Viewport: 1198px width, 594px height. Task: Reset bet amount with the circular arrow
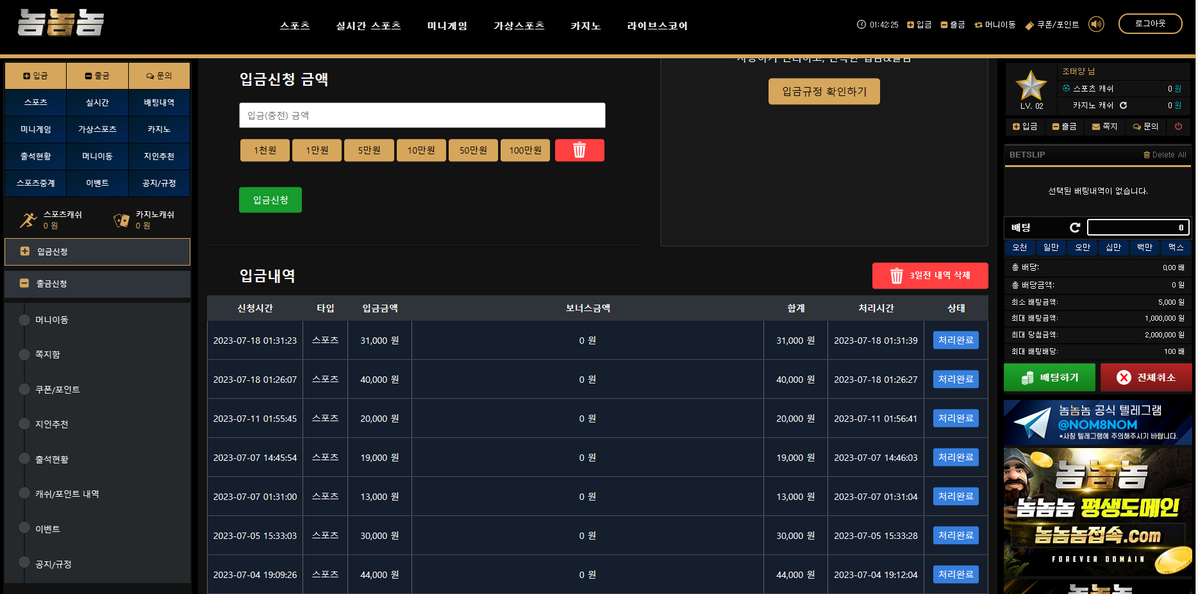tap(1075, 227)
